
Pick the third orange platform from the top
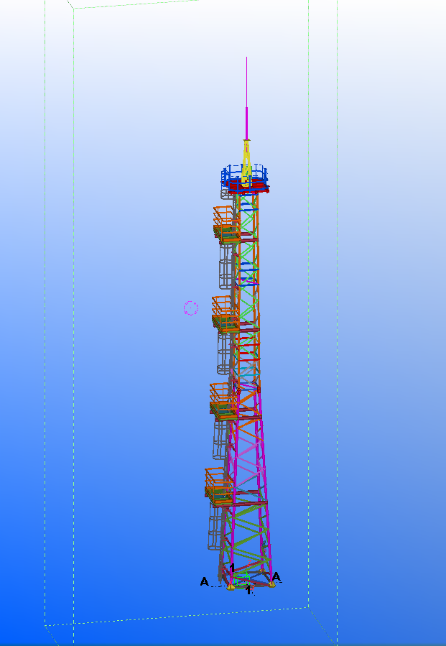pyautogui.click(x=222, y=399)
